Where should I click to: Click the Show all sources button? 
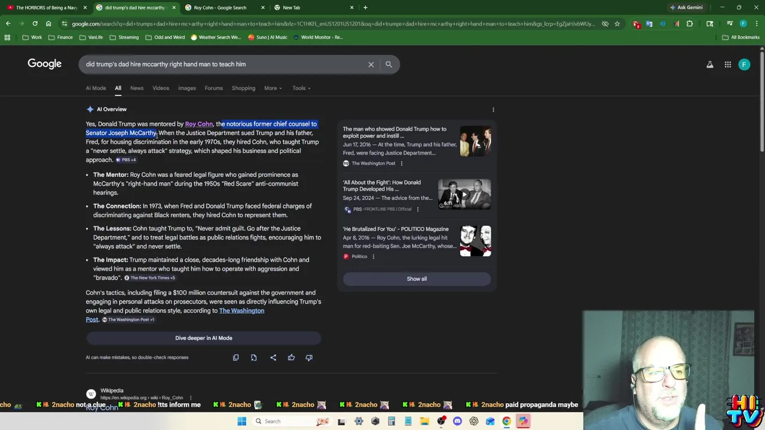pos(417,279)
